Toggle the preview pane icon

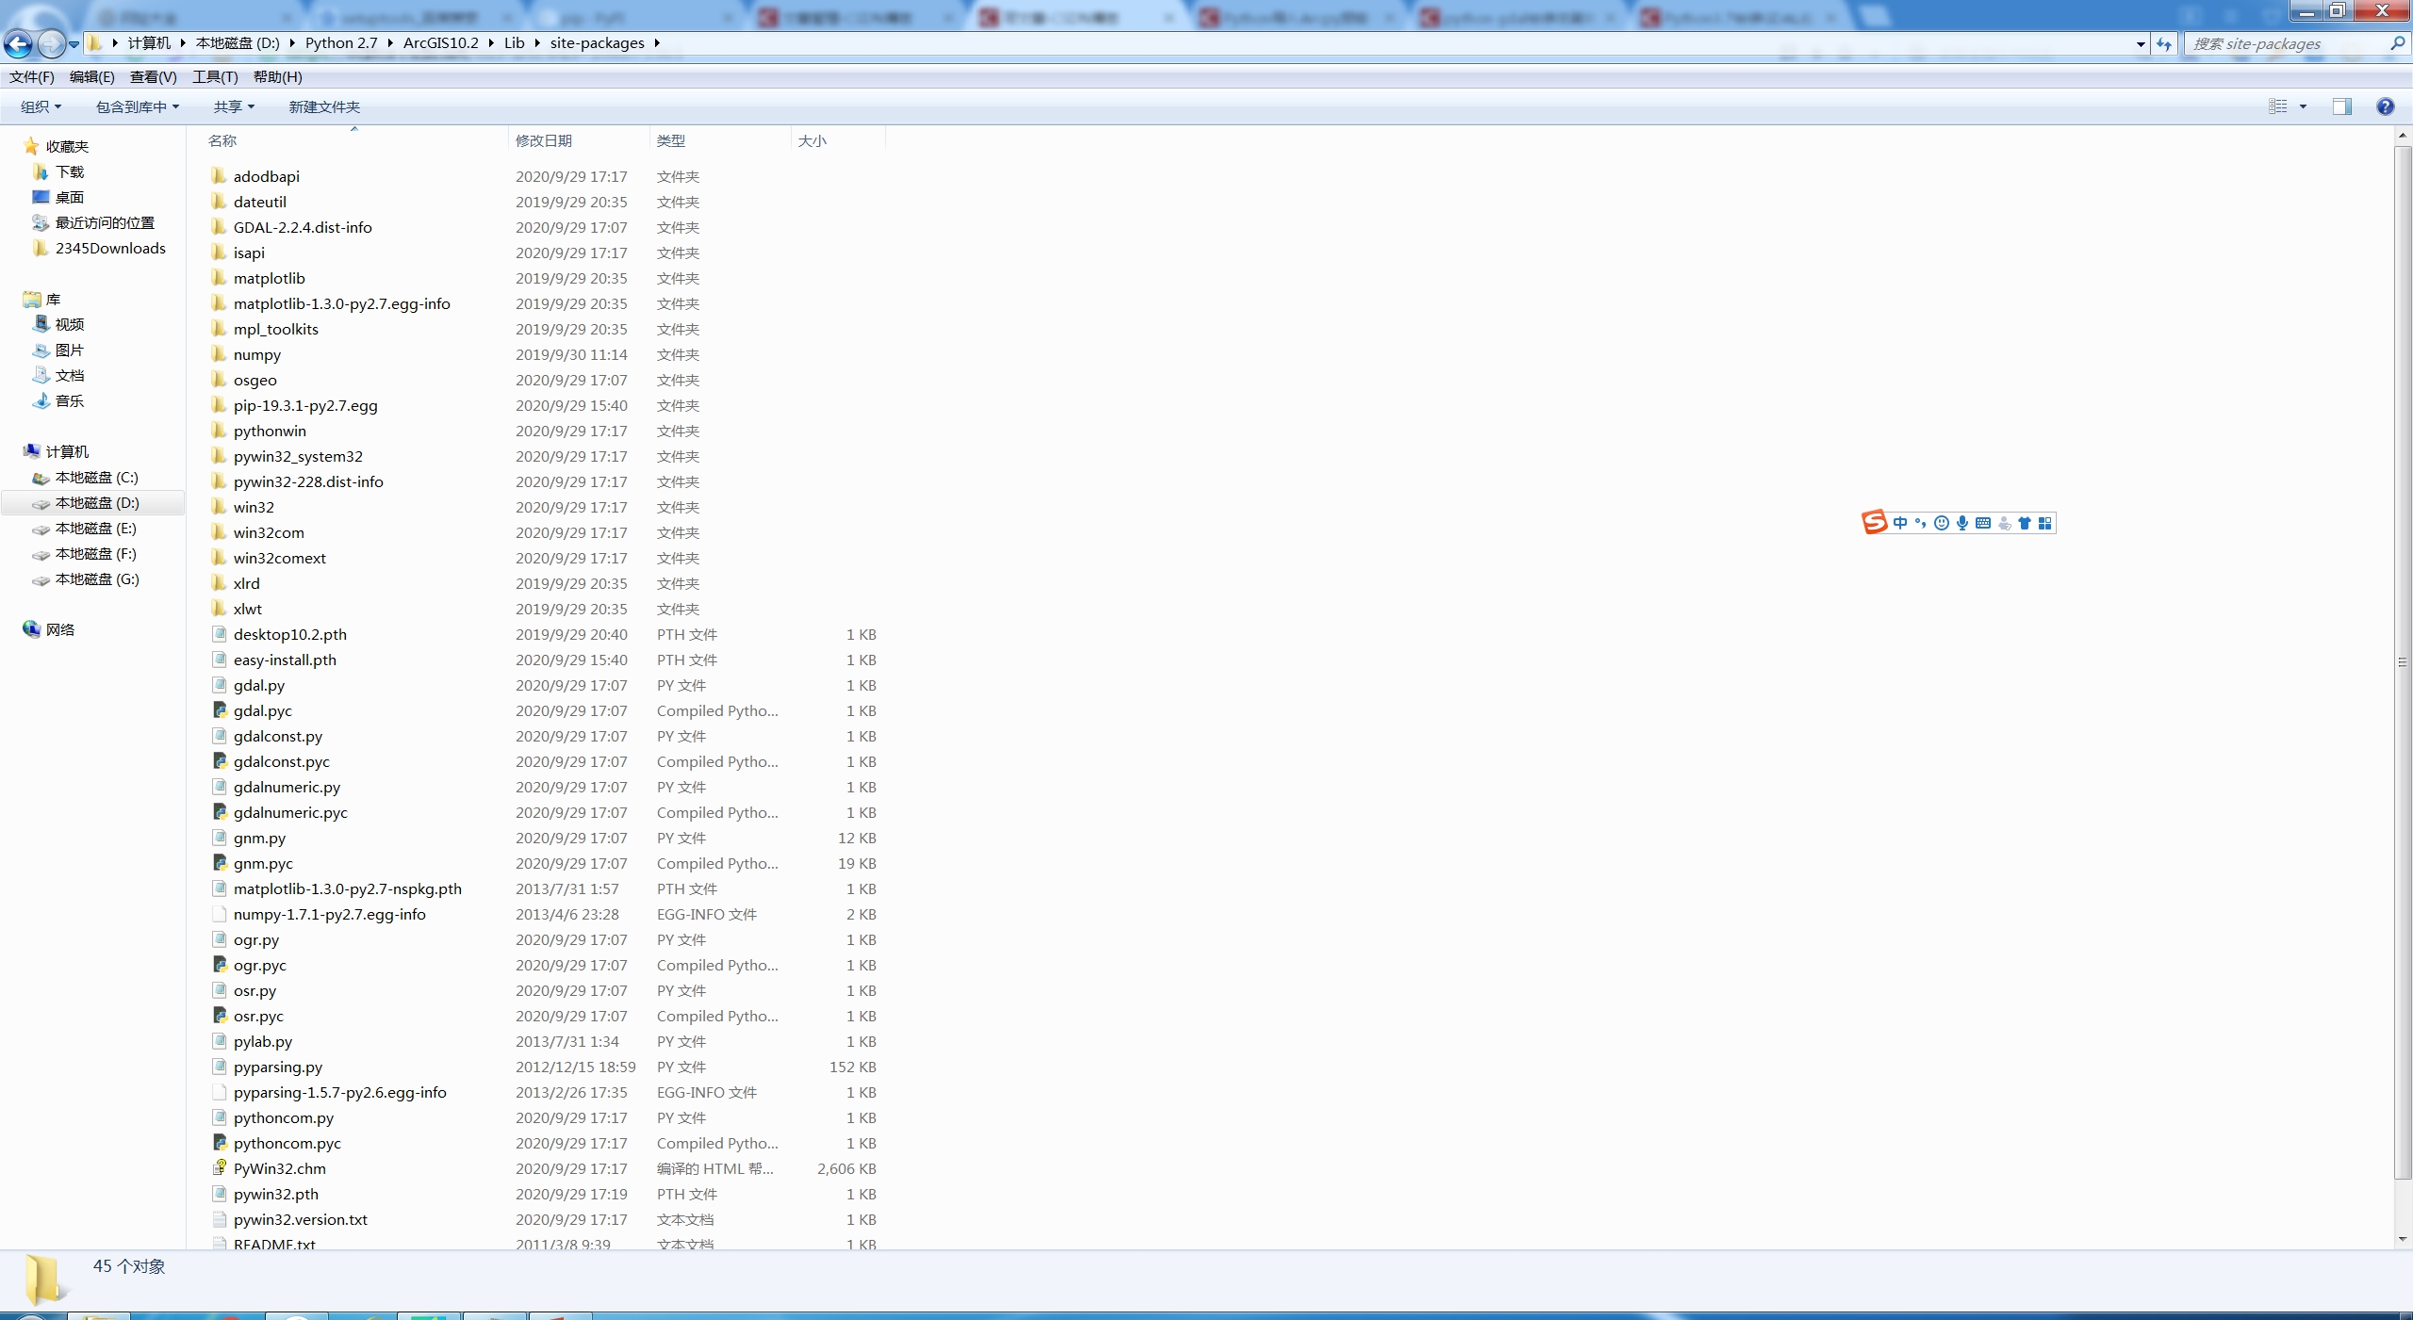(2341, 106)
